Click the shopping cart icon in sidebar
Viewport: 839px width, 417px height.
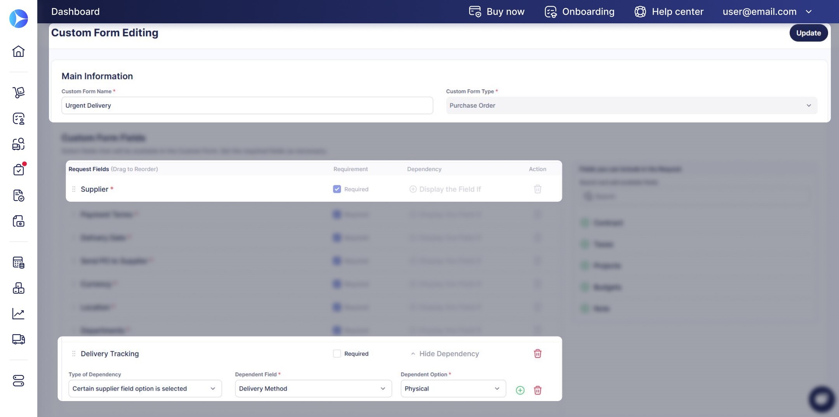(x=18, y=92)
